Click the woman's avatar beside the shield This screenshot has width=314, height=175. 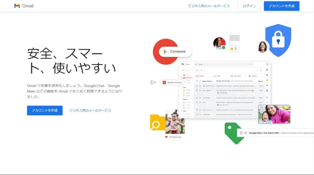pos(263,46)
